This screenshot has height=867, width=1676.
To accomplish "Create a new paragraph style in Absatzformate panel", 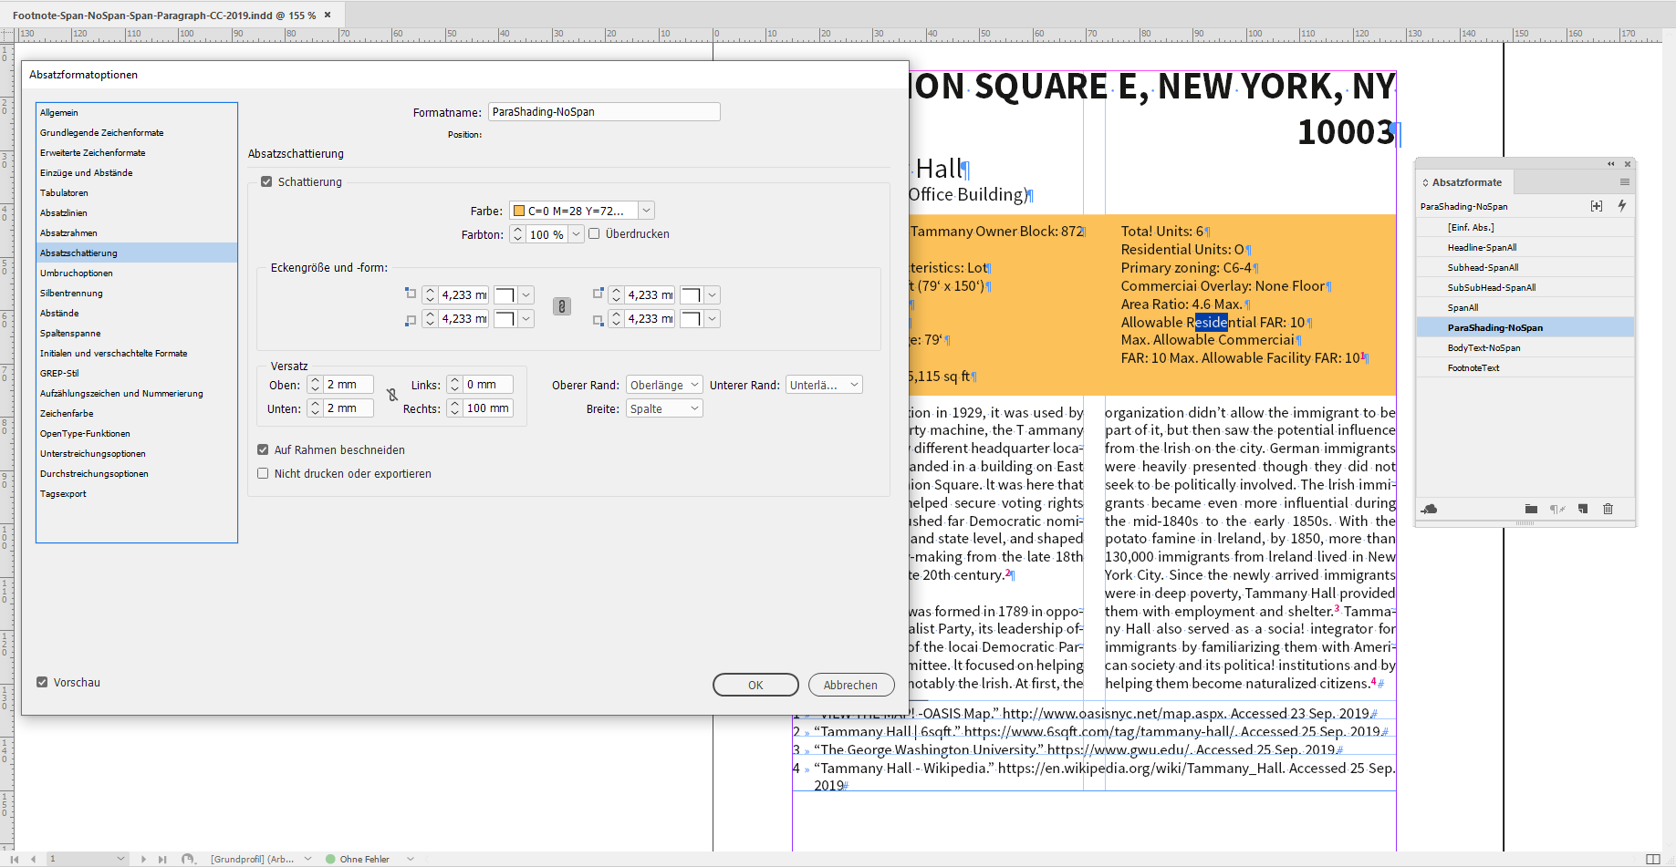I will click(1582, 509).
